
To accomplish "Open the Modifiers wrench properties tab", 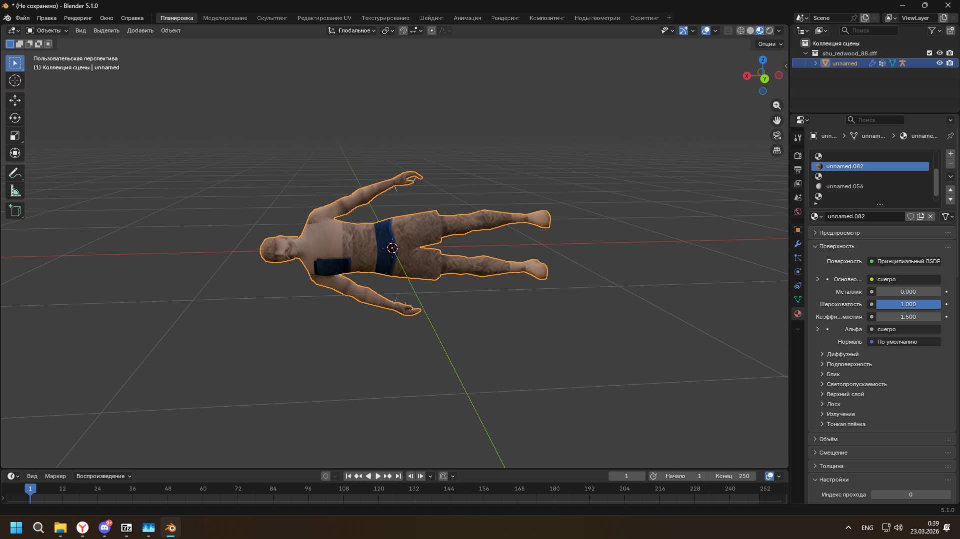I will (x=798, y=244).
